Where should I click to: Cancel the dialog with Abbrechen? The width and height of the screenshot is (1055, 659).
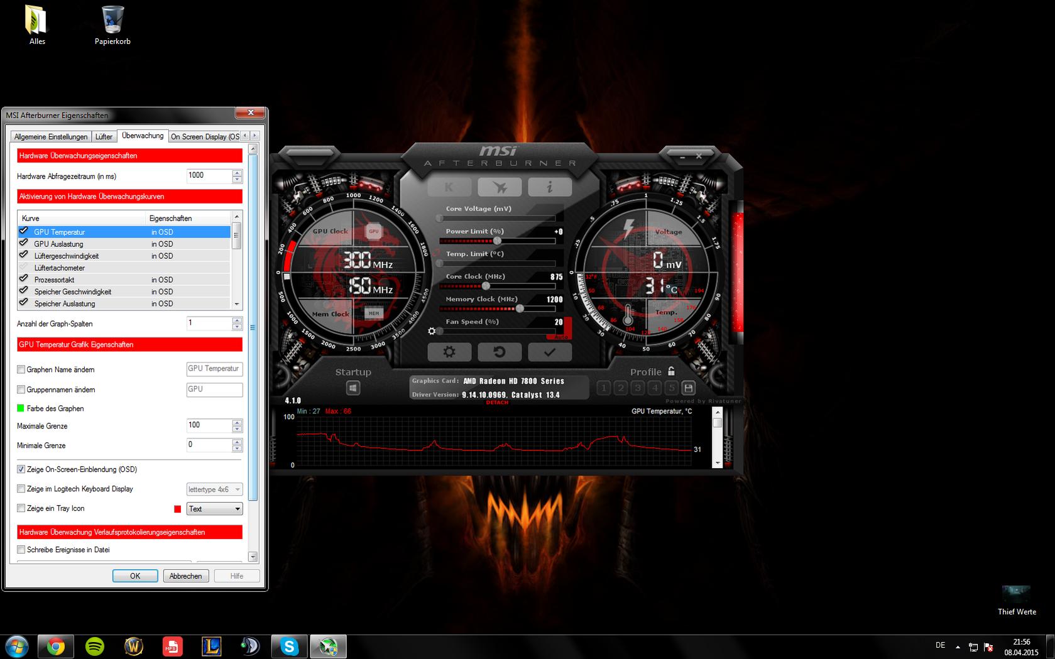click(x=186, y=576)
